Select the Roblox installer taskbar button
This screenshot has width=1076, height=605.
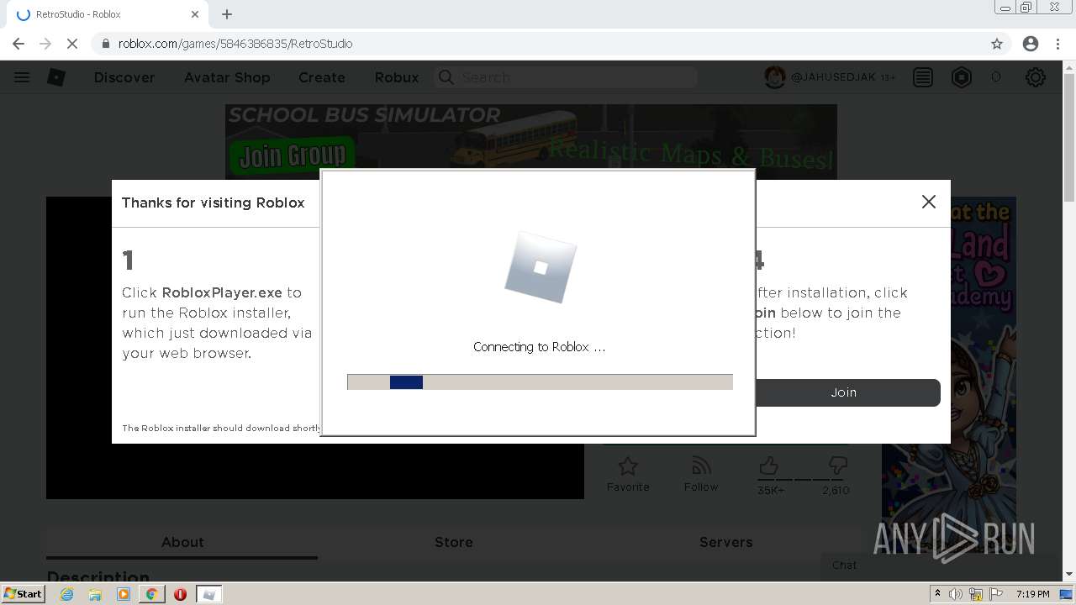click(x=209, y=594)
